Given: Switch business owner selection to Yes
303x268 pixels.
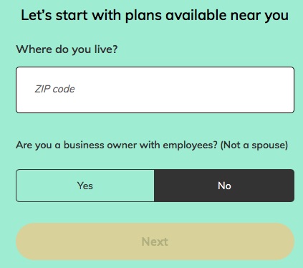Looking at the screenshot, I should (85, 186).
